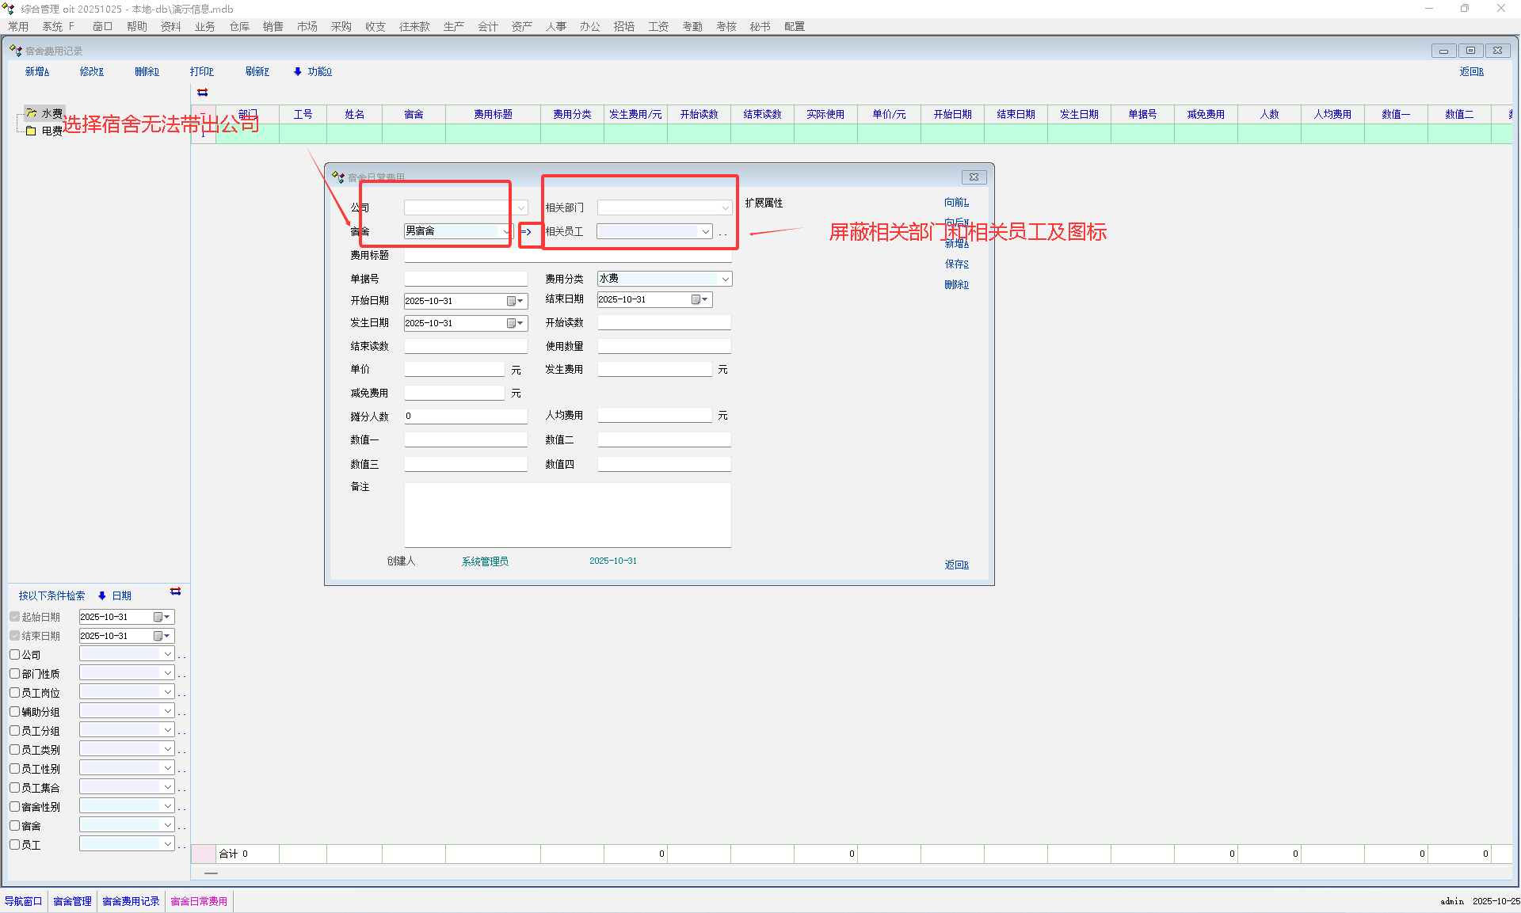Expand the 费用分类 dropdown showing 水费

tap(725, 279)
